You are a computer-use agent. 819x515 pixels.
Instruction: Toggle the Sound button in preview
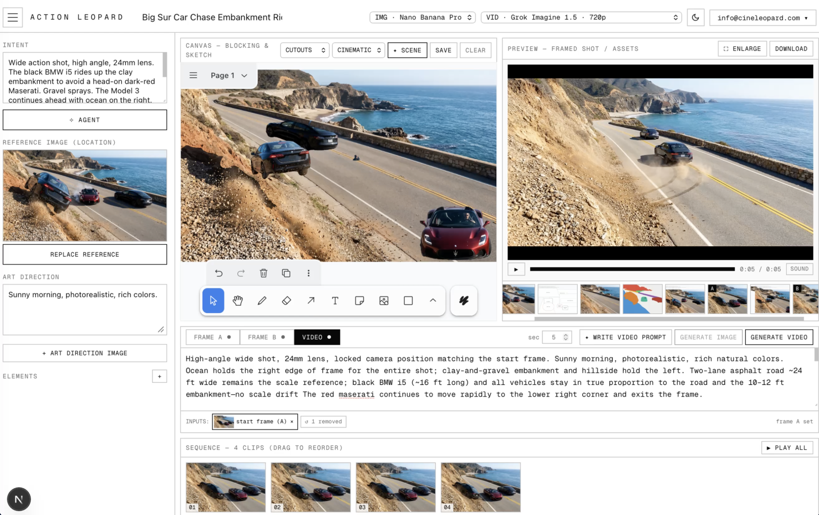[x=799, y=269]
